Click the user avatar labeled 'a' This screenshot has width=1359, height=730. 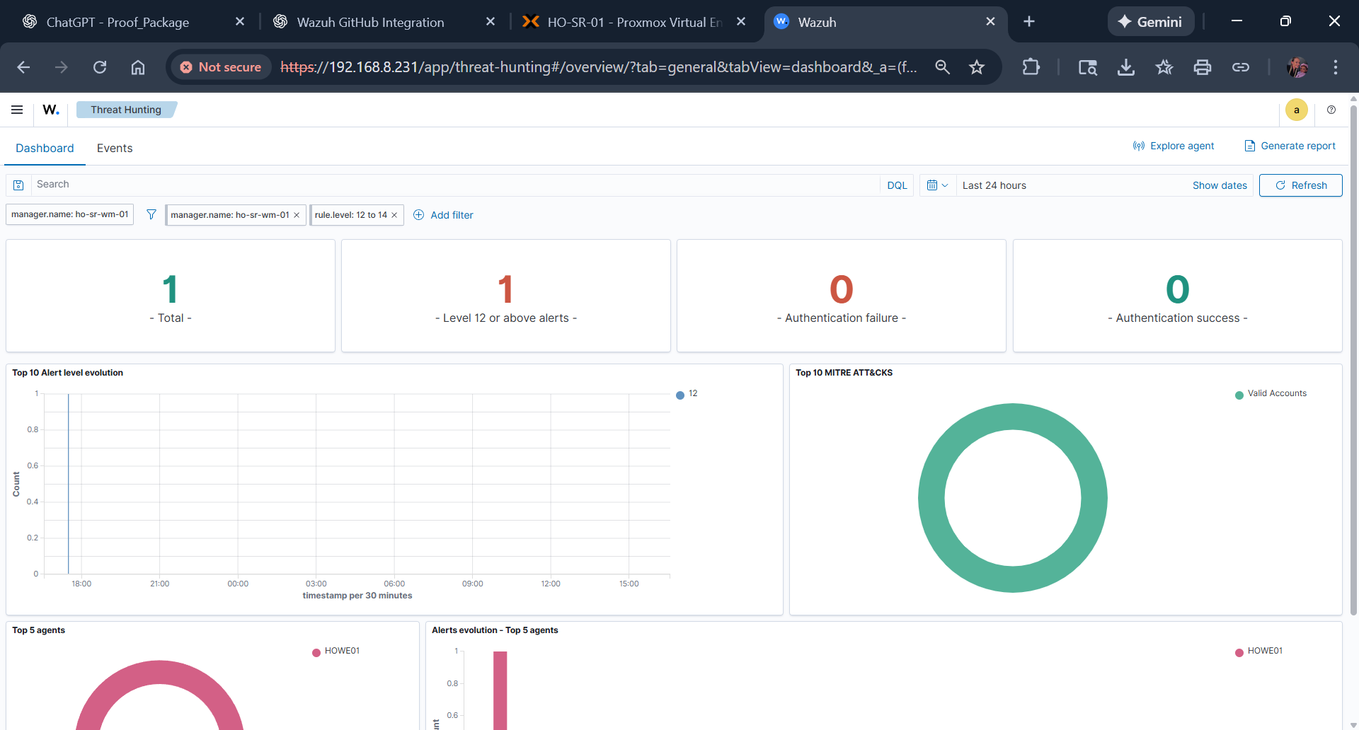click(1296, 110)
